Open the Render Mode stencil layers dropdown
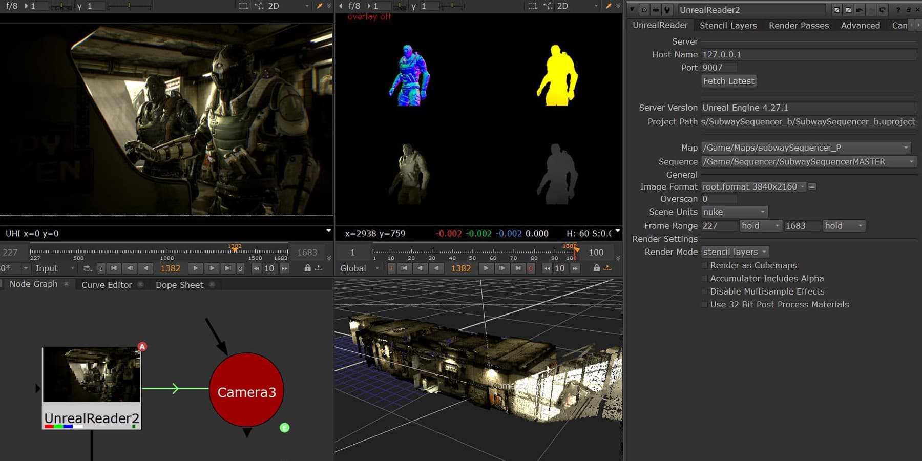 735,252
